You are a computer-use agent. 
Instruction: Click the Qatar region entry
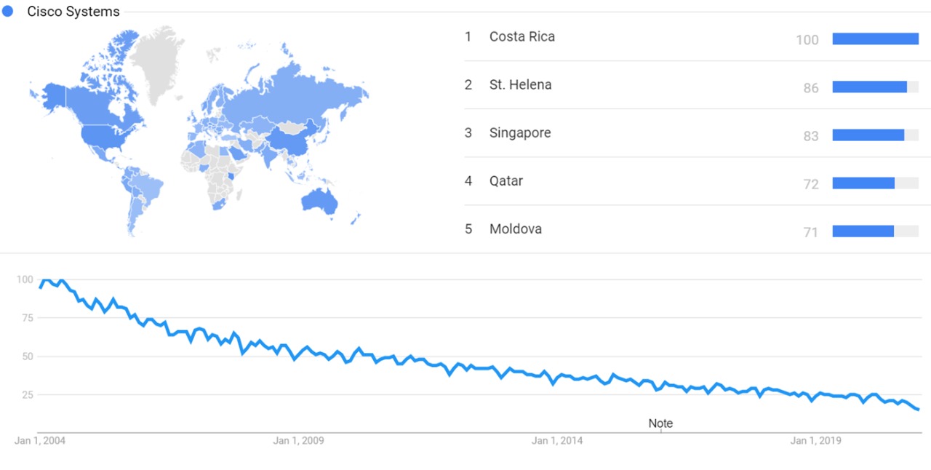(x=506, y=180)
